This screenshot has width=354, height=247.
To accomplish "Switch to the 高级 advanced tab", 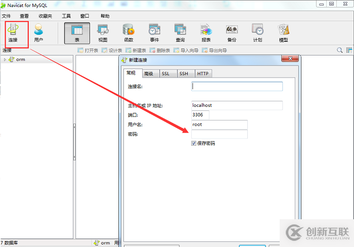I will point(150,74).
